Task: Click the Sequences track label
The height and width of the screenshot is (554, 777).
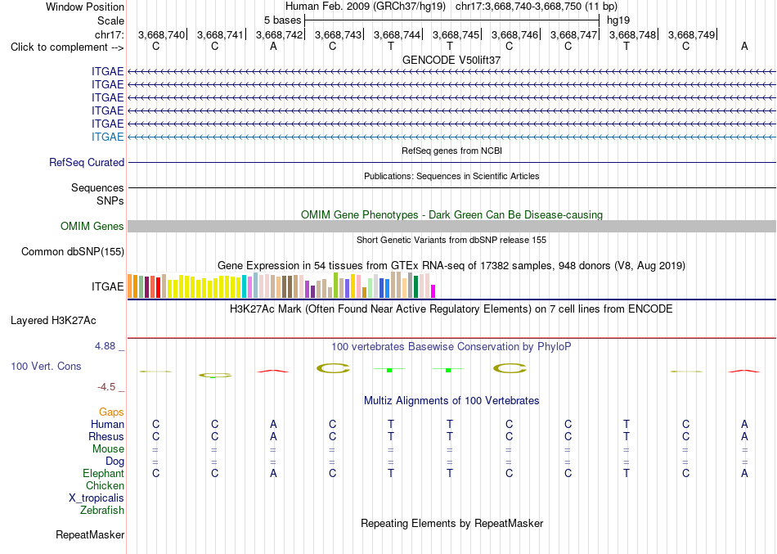Action: (x=97, y=187)
